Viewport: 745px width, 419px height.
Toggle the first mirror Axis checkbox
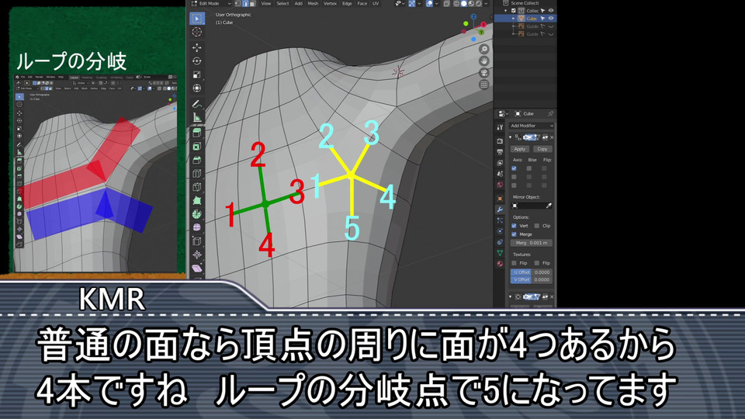514,168
